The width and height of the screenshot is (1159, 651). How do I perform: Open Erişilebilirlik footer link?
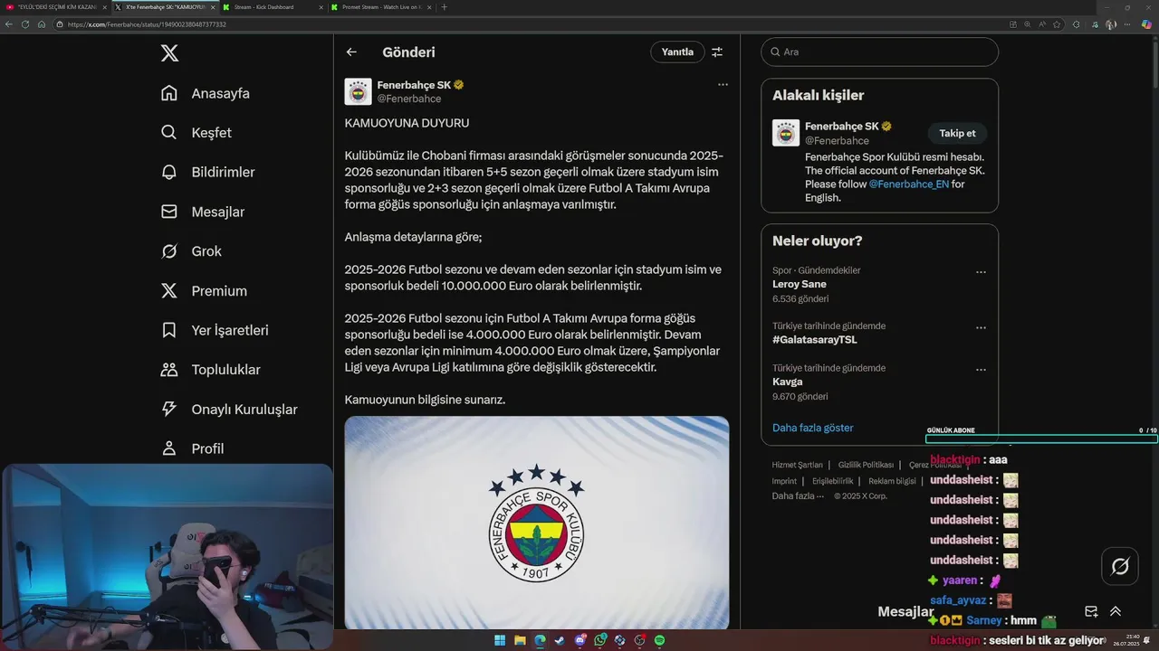point(833,481)
